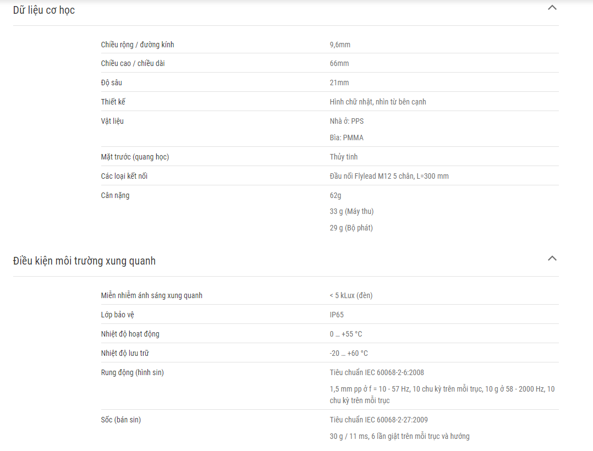Viewport: 593px width, 451px height.
Task: Collapse the Dữ liệu cơ học section chevron
Action: 552,8
